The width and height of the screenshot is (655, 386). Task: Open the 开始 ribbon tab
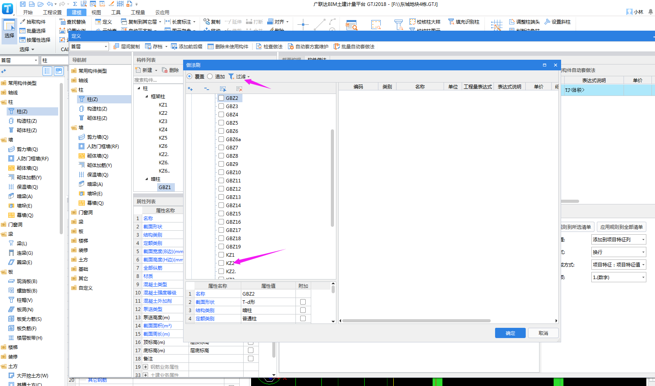coord(28,12)
